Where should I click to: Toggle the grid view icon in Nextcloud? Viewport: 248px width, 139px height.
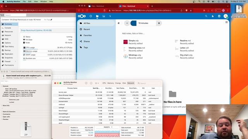tap(226, 22)
